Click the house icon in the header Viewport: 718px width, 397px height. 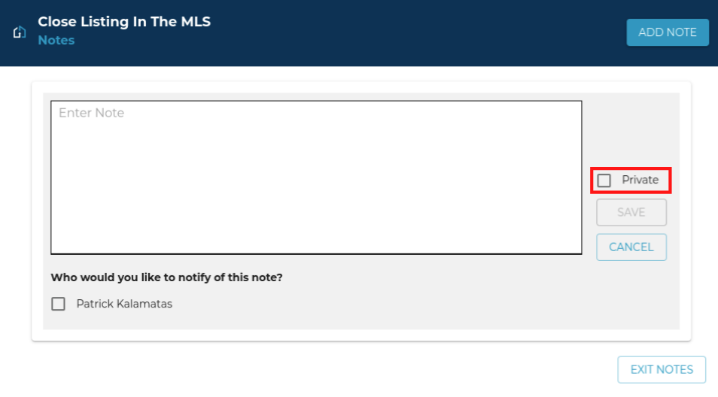point(20,32)
